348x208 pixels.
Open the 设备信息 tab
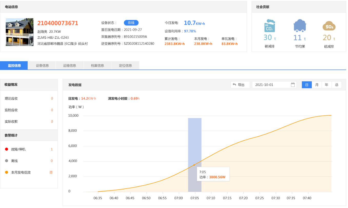42,65
